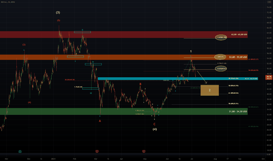Click the circled 1.618(61.90) Fibonacci label
273x161 pixels.
221,37
